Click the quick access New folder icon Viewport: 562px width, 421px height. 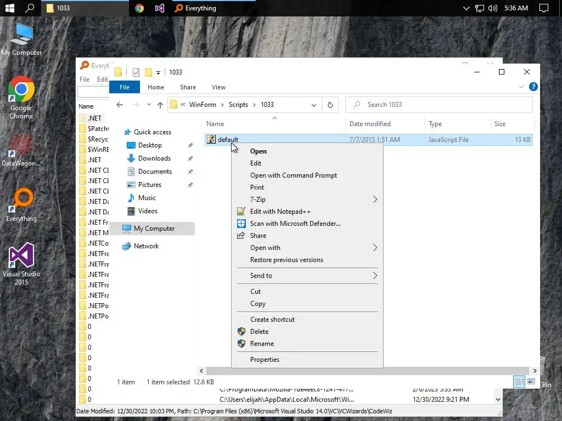pos(148,72)
